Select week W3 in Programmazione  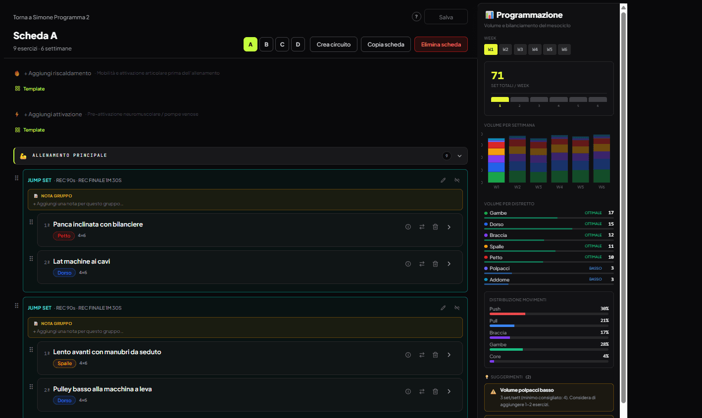click(520, 49)
